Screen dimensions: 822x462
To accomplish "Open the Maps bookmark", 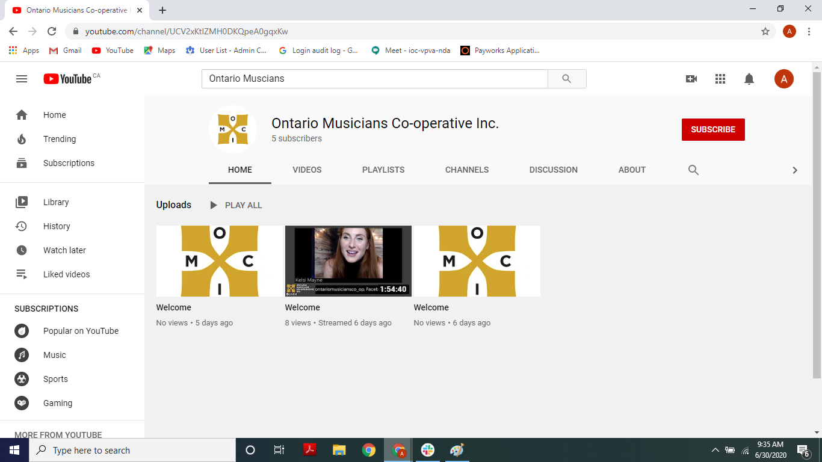I will click(159, 51).
